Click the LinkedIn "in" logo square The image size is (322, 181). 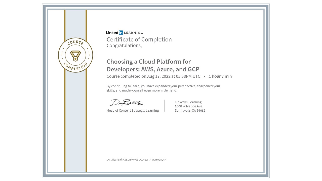click(x=121, y=32)
